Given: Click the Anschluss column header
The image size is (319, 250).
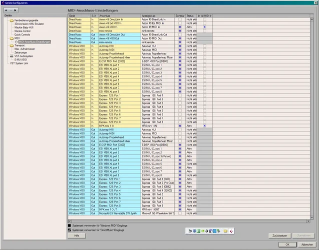Looking at the screenshot, I should tap(119, 15).
